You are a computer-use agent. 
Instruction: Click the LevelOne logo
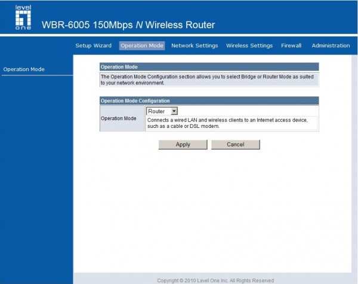(x=23, y=17)
